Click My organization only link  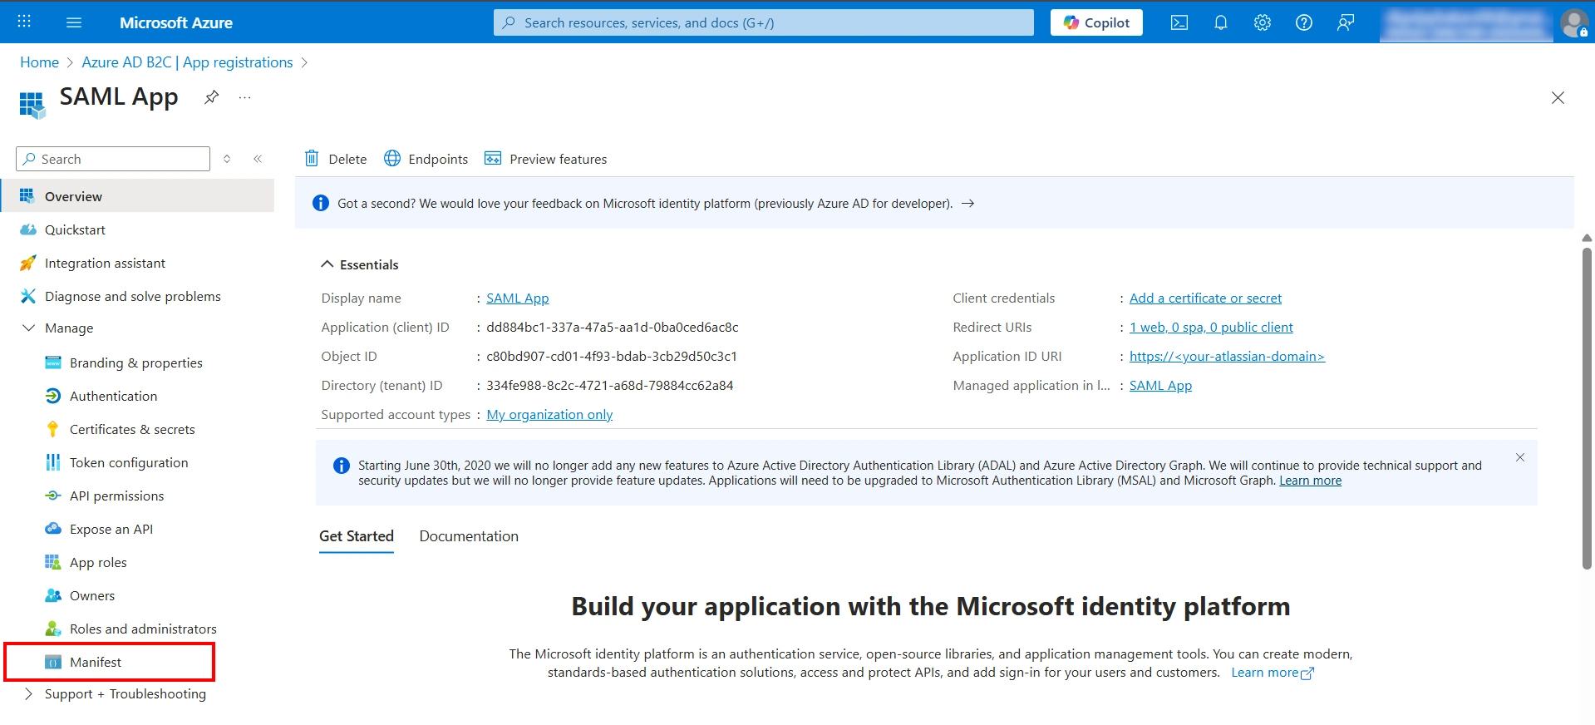point(549,414)
